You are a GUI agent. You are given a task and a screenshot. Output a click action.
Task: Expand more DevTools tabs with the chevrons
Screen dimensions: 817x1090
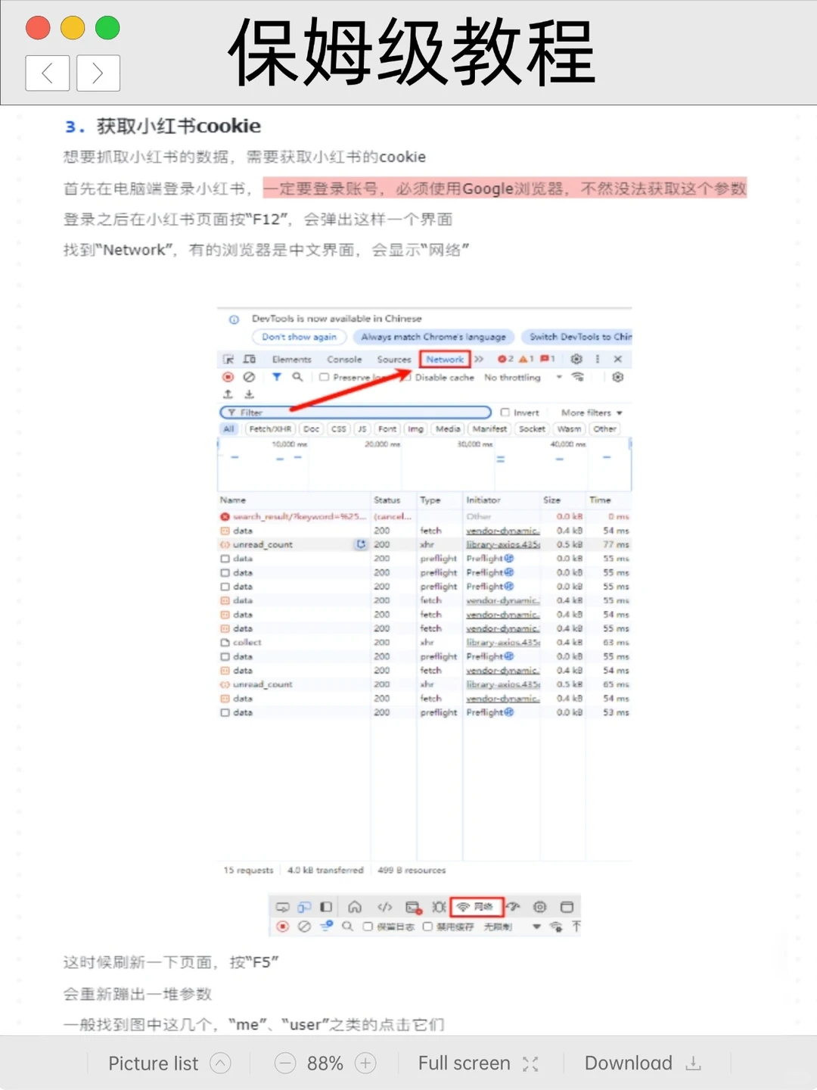point(479,360)
